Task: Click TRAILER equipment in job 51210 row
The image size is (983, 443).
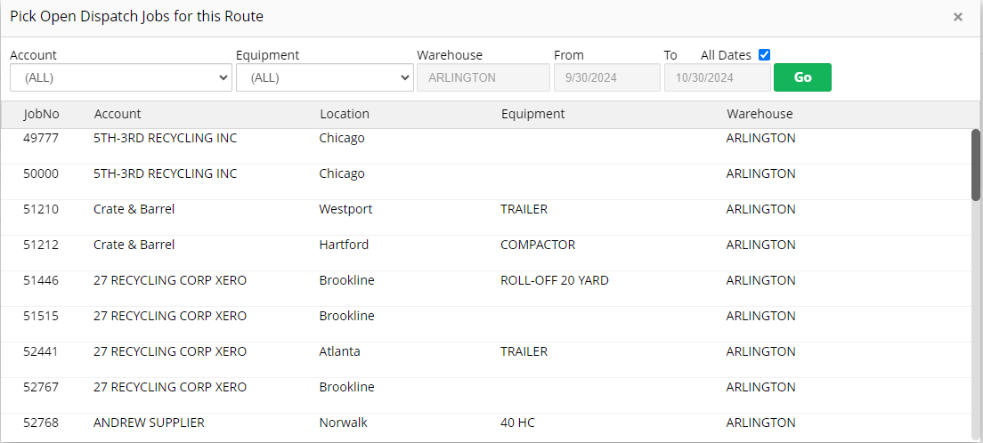Action: pos(524,209)
